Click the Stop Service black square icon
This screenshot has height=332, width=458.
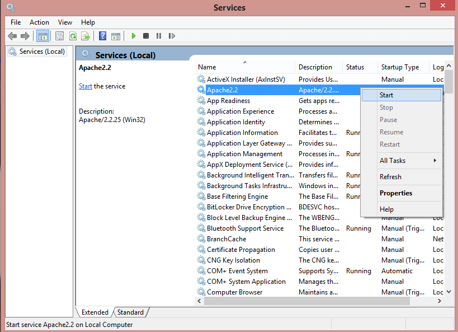click(x=146, y=36)
